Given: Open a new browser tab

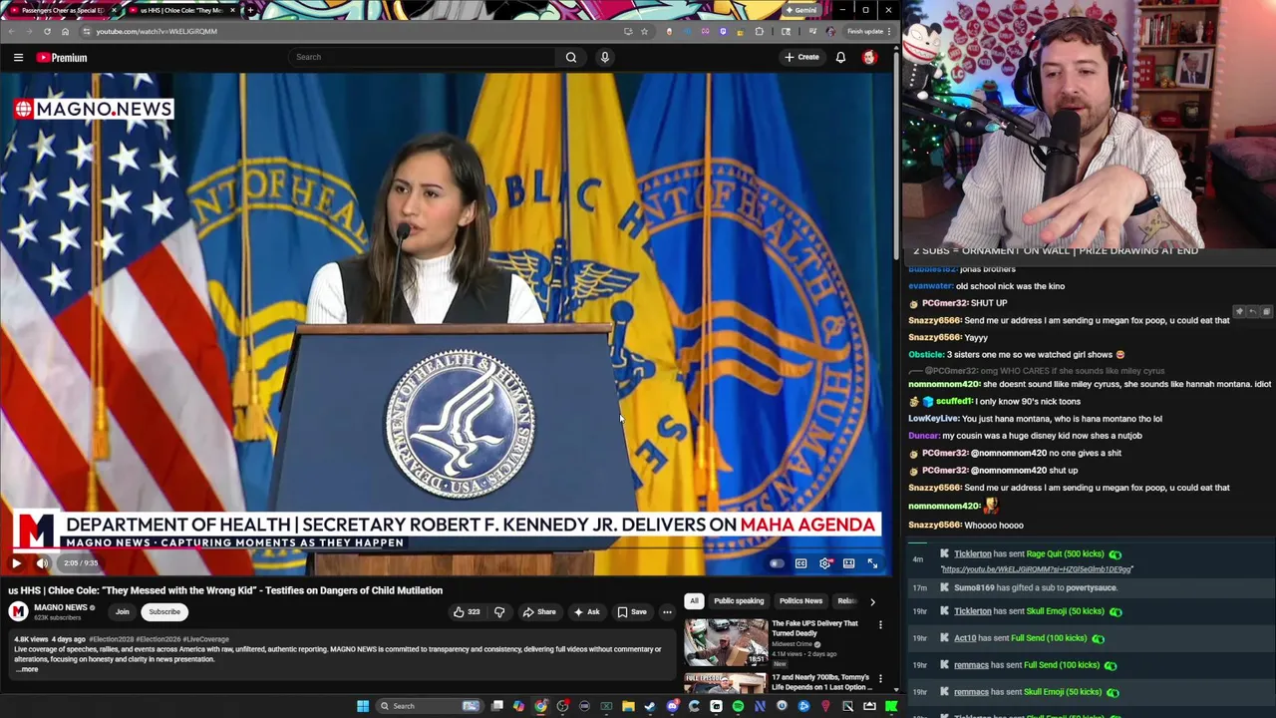Looking at the screenshot, I should pos(249,10).
